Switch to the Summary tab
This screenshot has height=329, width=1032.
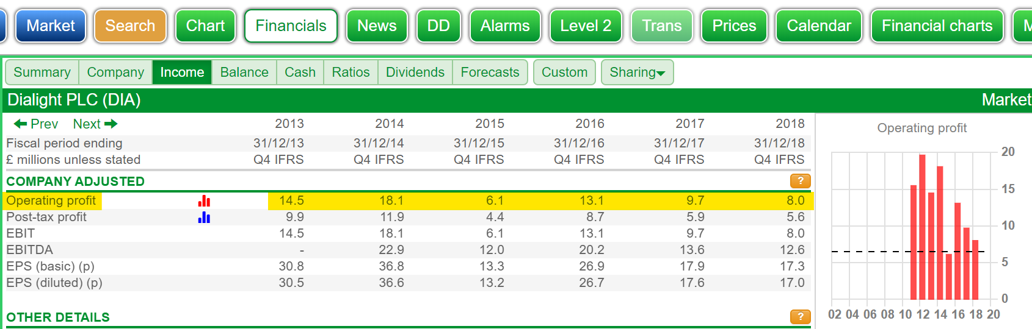tap(42, 72)
